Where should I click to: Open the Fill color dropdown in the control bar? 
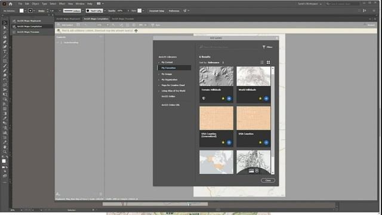tap(25, 11)
